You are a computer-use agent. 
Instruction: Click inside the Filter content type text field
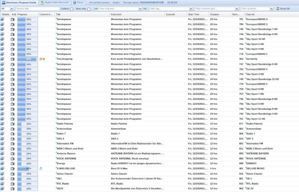tap(215, 9)
